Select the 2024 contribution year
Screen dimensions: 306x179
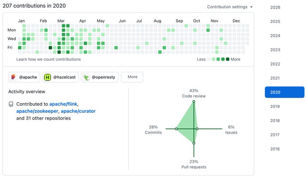pyautogui.click(x=275, y=36)
